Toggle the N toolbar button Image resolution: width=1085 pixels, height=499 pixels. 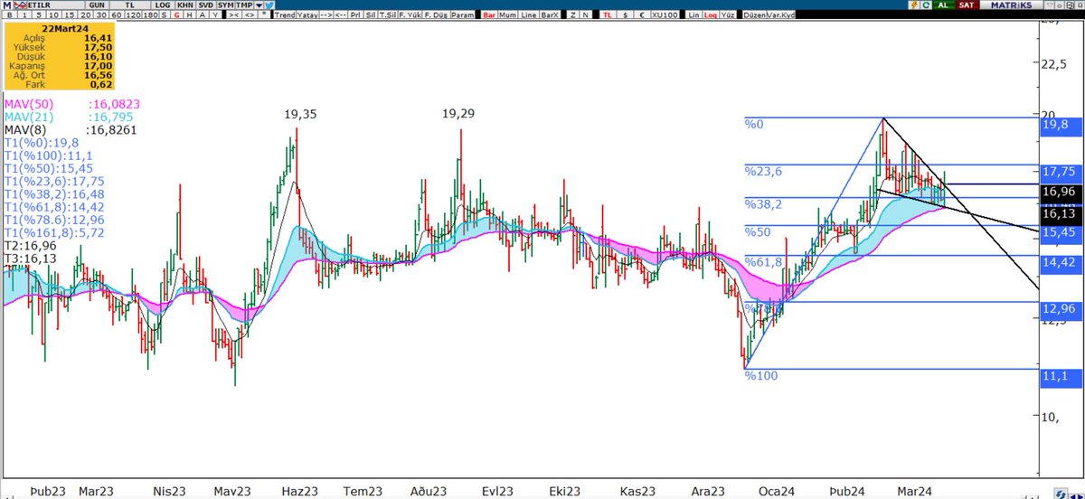click(585, 15)
